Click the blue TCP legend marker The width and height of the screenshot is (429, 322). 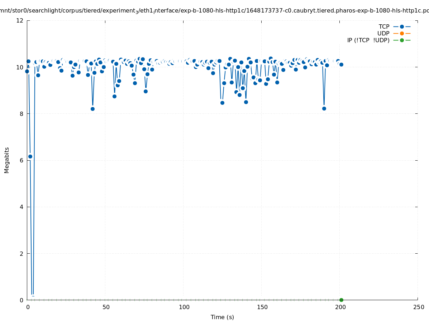402,26
